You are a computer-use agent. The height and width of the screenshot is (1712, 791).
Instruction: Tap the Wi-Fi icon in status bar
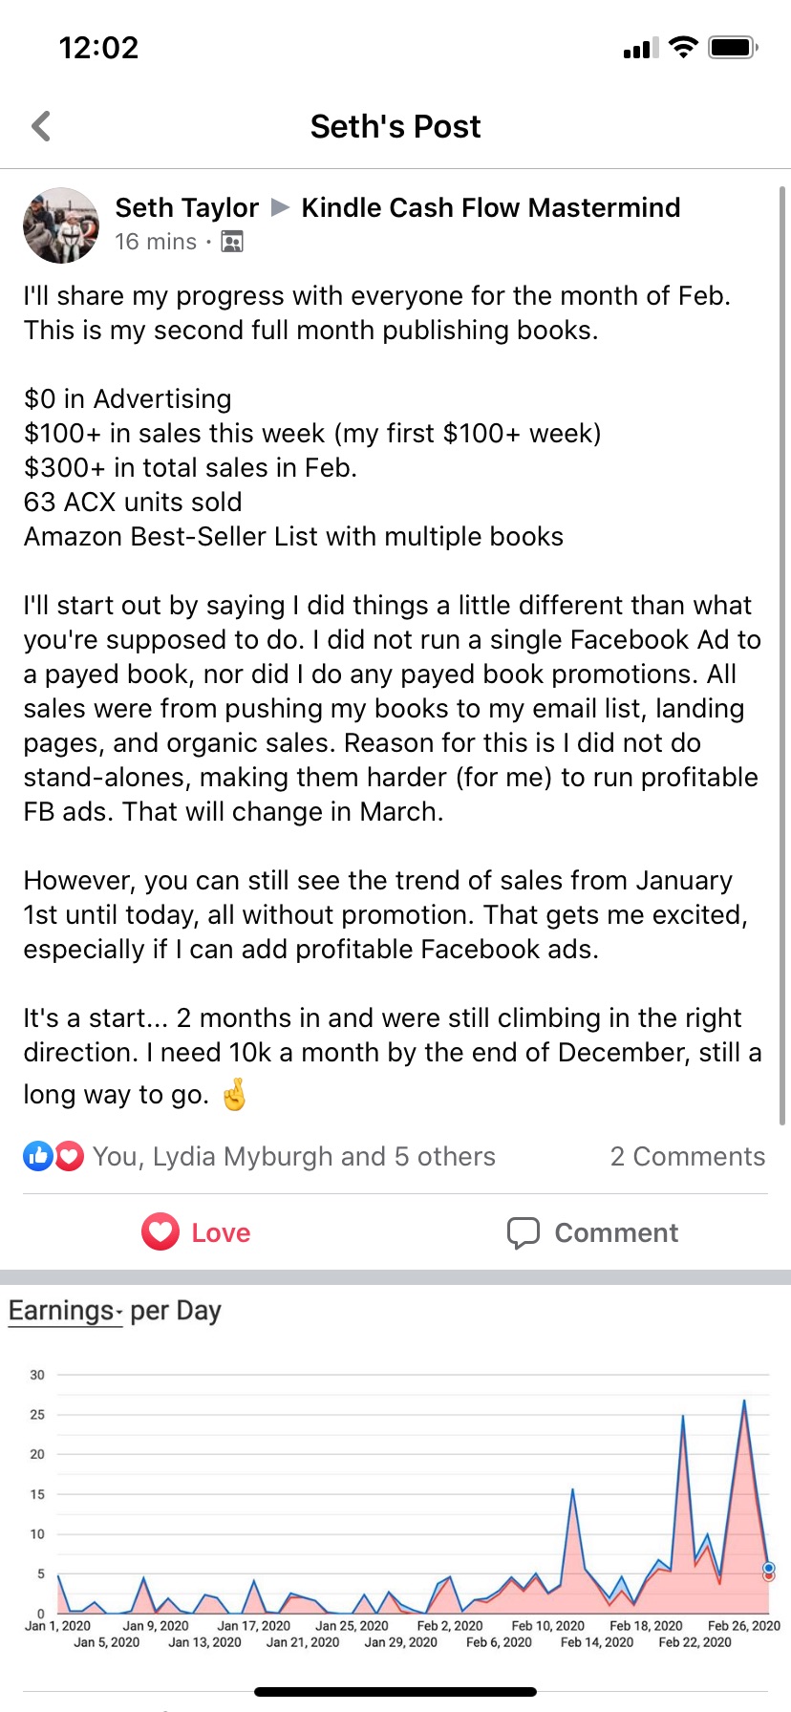(683, 47)
